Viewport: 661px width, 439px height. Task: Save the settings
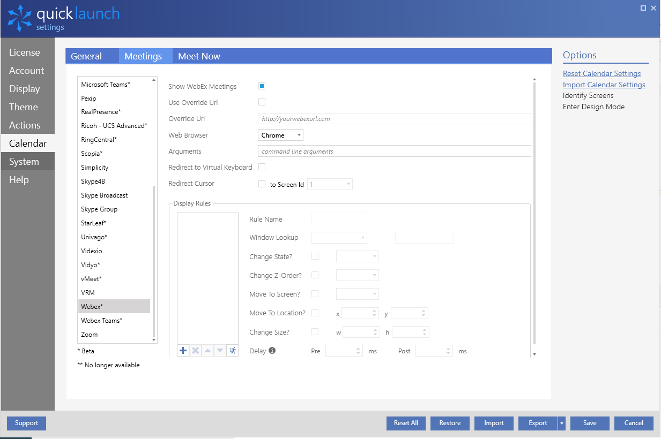590,423
